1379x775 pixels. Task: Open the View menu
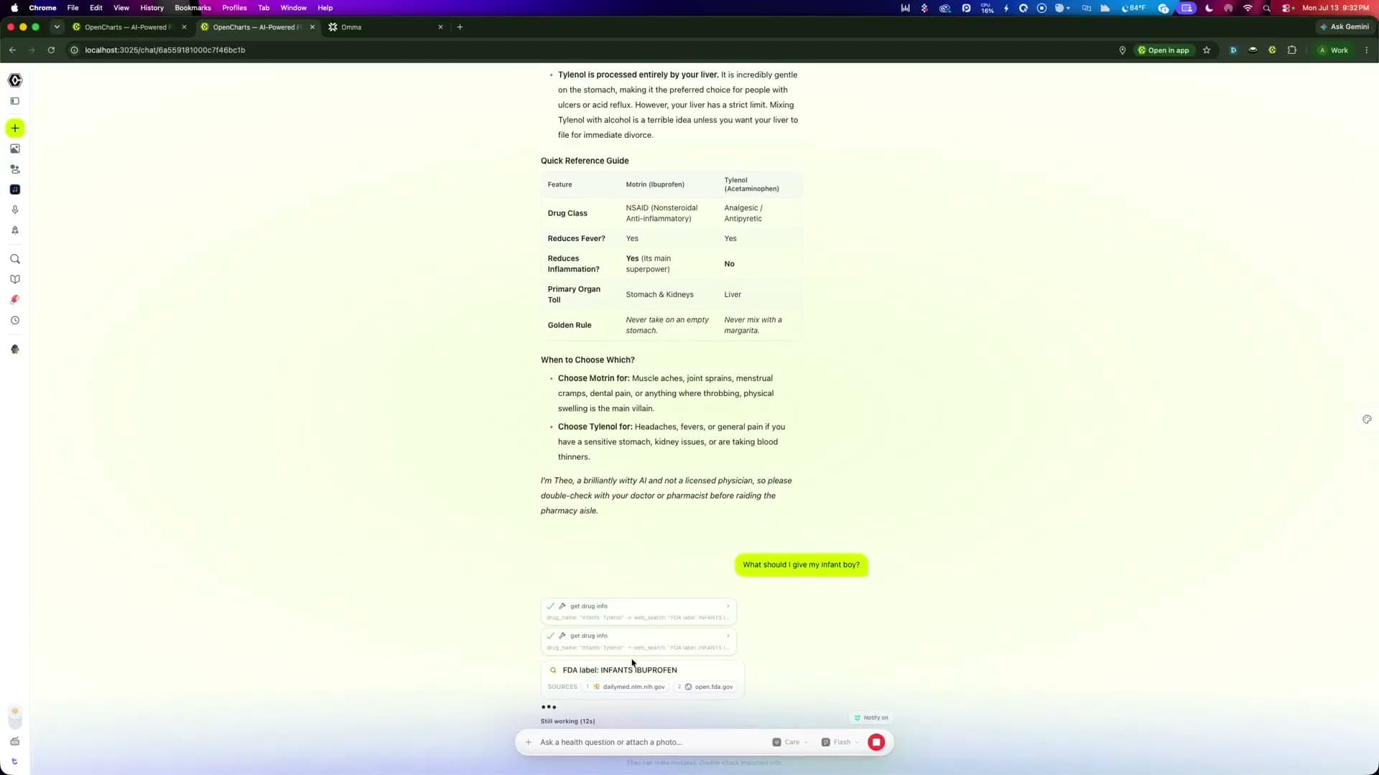121,8
